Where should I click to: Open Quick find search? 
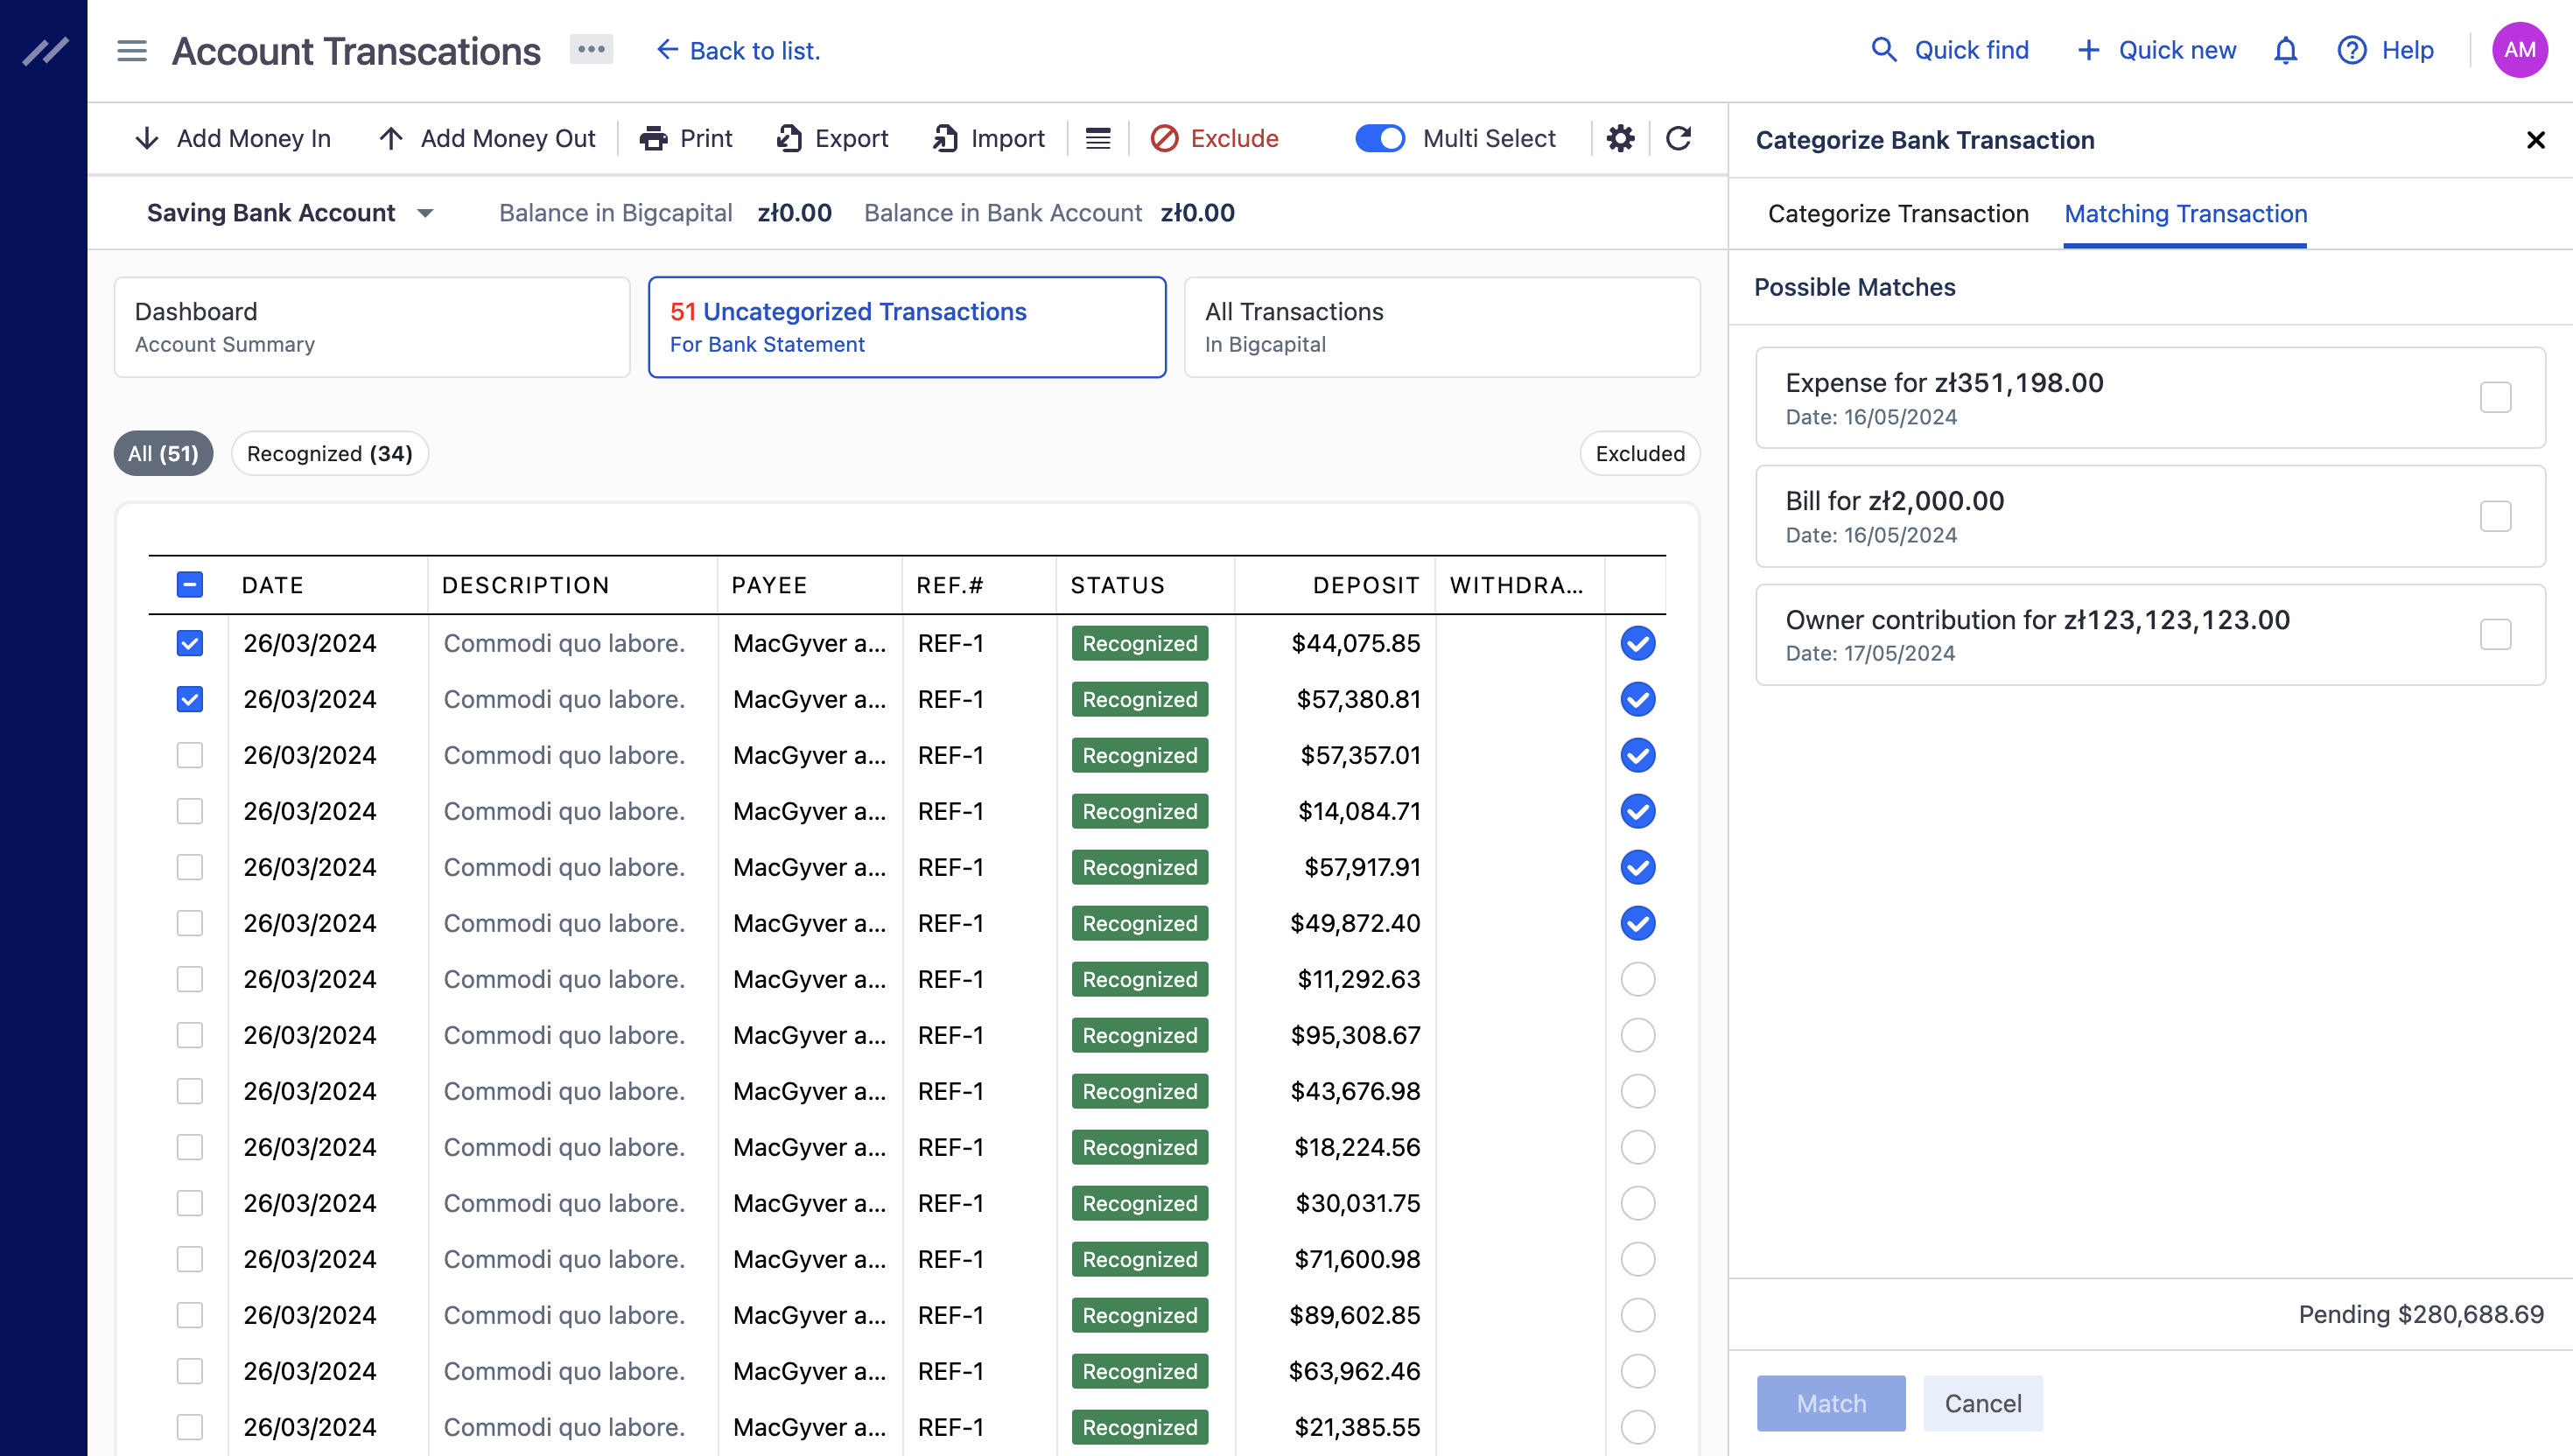(1951, 50)
